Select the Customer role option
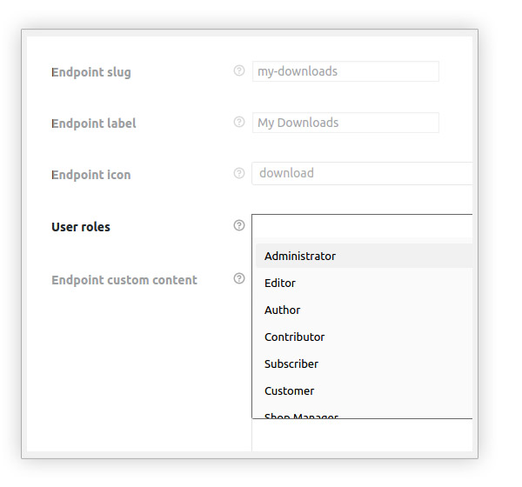Viewport: 522px width, 487px height. coord(365,390)
